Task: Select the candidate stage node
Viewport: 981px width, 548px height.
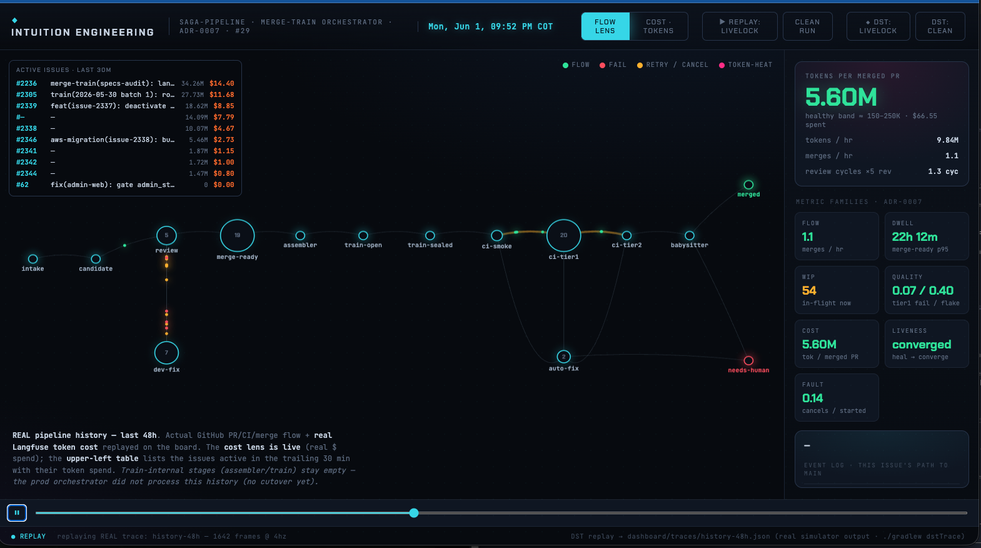Action: pyautogui.click(x=96, y=259)
